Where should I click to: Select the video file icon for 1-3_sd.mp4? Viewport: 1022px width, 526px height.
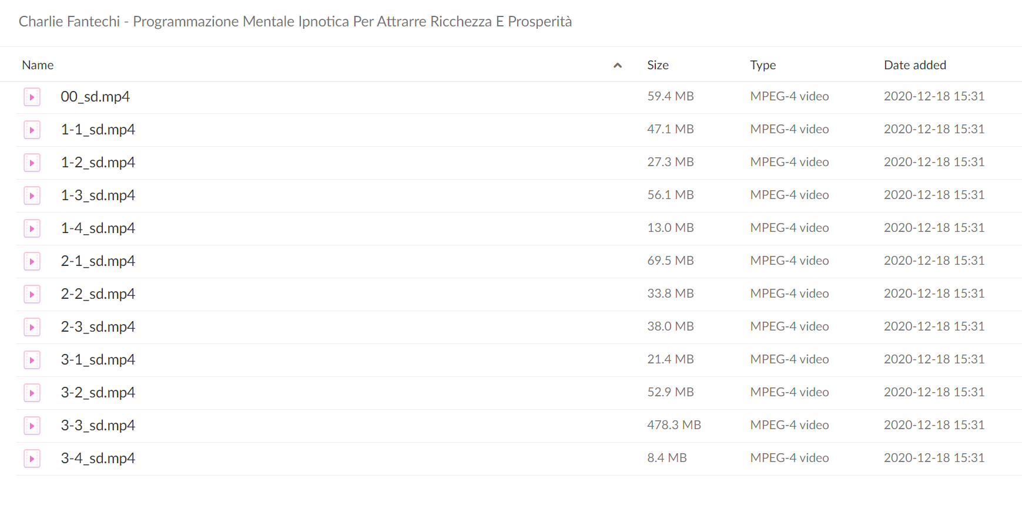coord(32,195)
